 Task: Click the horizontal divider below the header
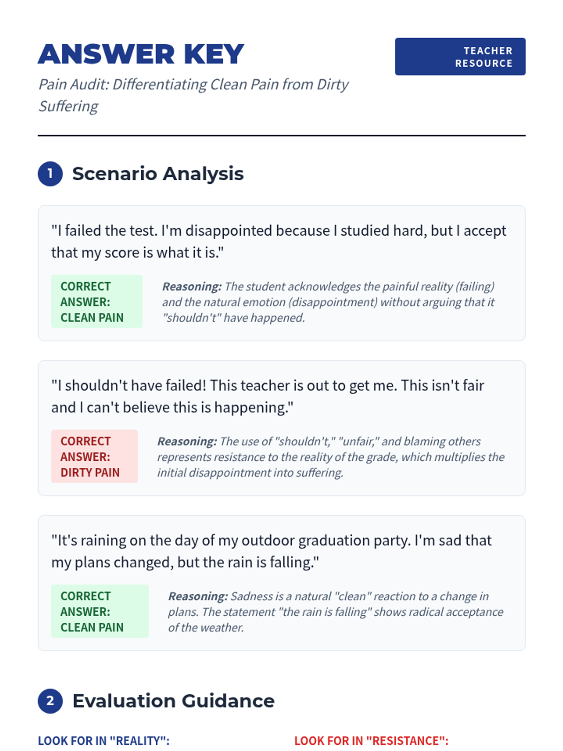tap(281, 136)
